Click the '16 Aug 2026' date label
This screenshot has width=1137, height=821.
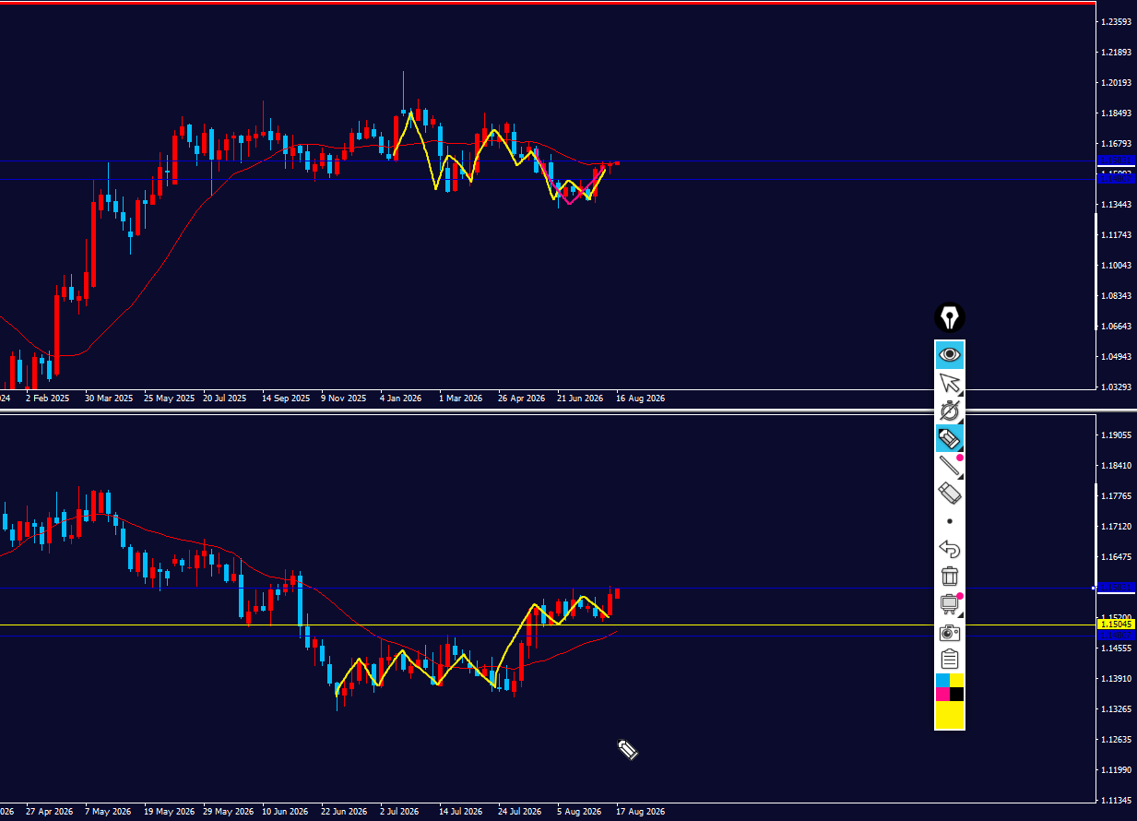641,399
